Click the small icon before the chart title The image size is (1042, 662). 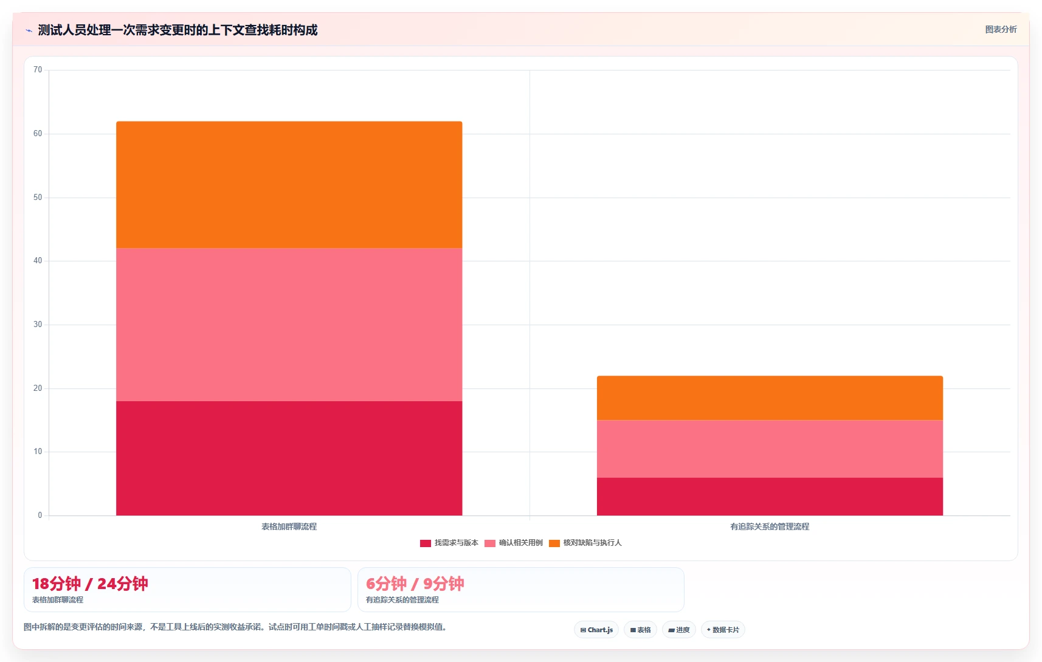[29, 30]
